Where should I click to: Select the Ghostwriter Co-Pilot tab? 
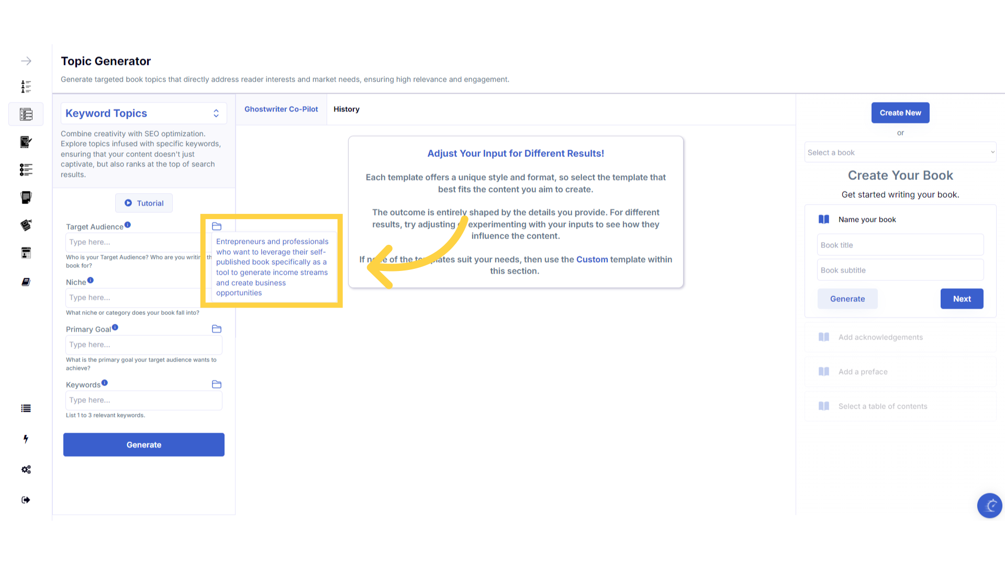pyautogui.click(x=281, y=109)
